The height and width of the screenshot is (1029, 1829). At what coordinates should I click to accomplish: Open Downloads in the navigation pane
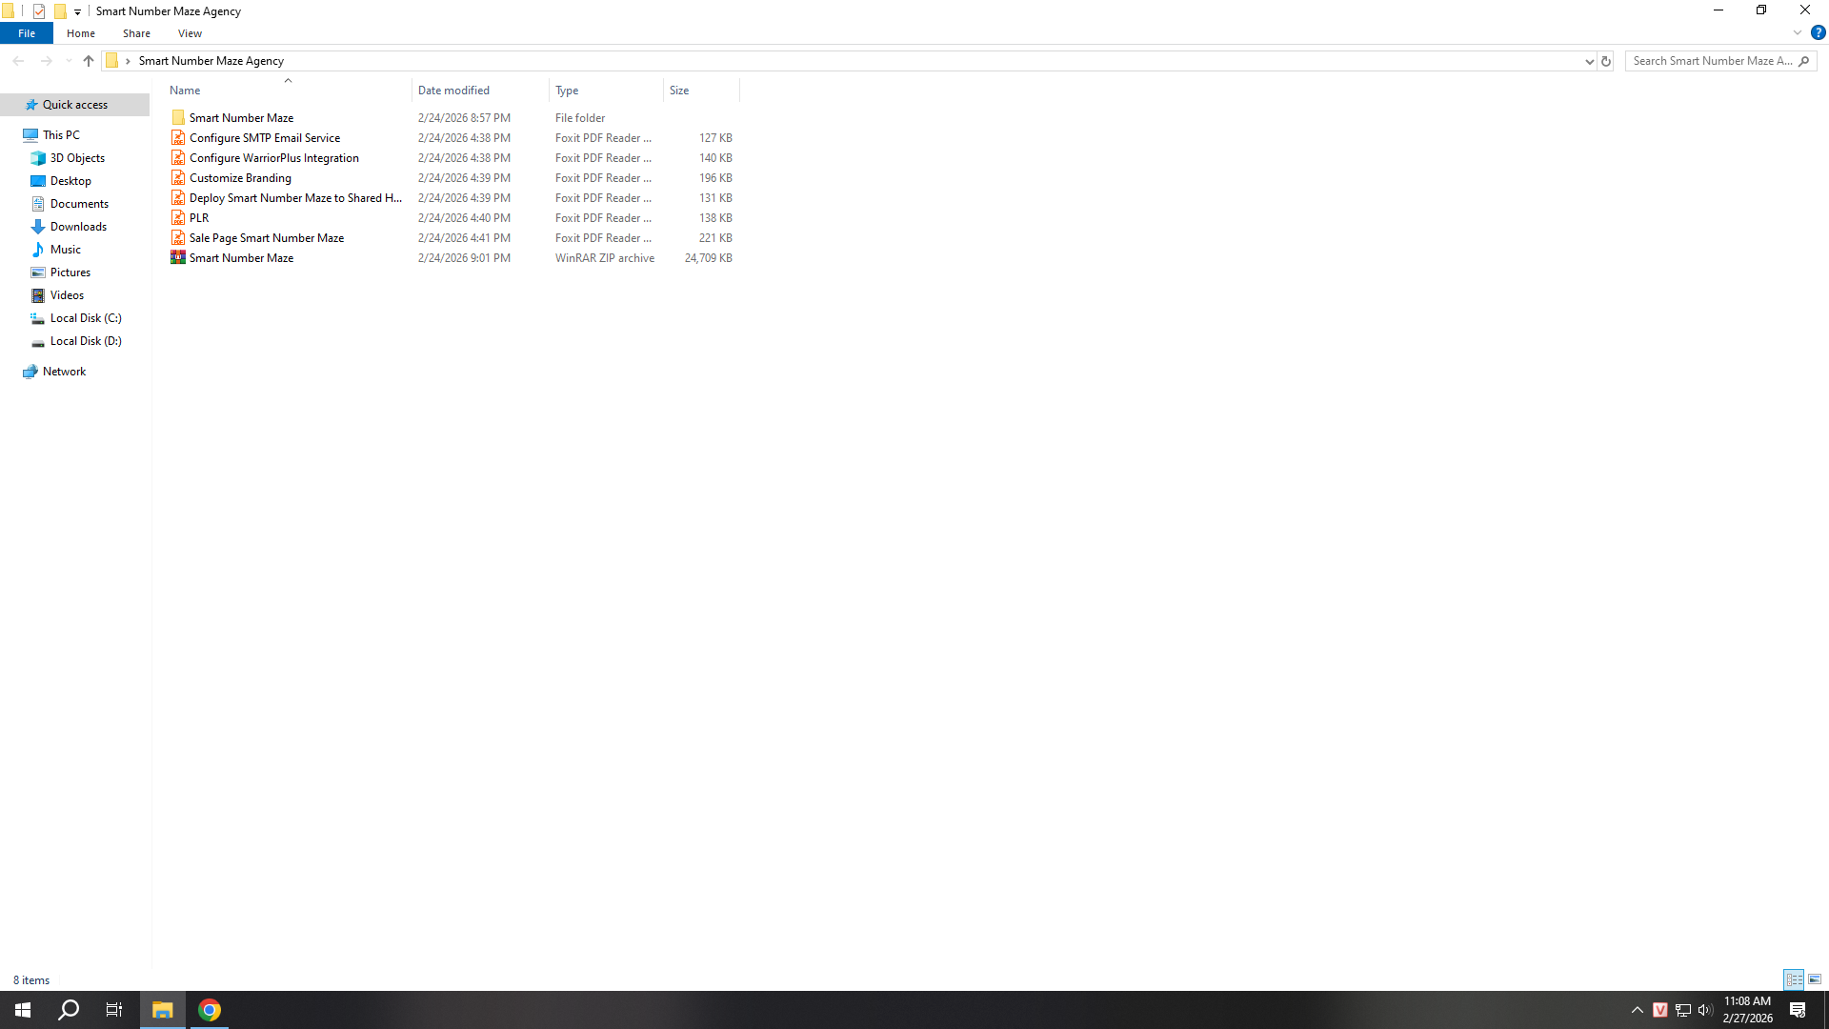[x=78, y=227]
